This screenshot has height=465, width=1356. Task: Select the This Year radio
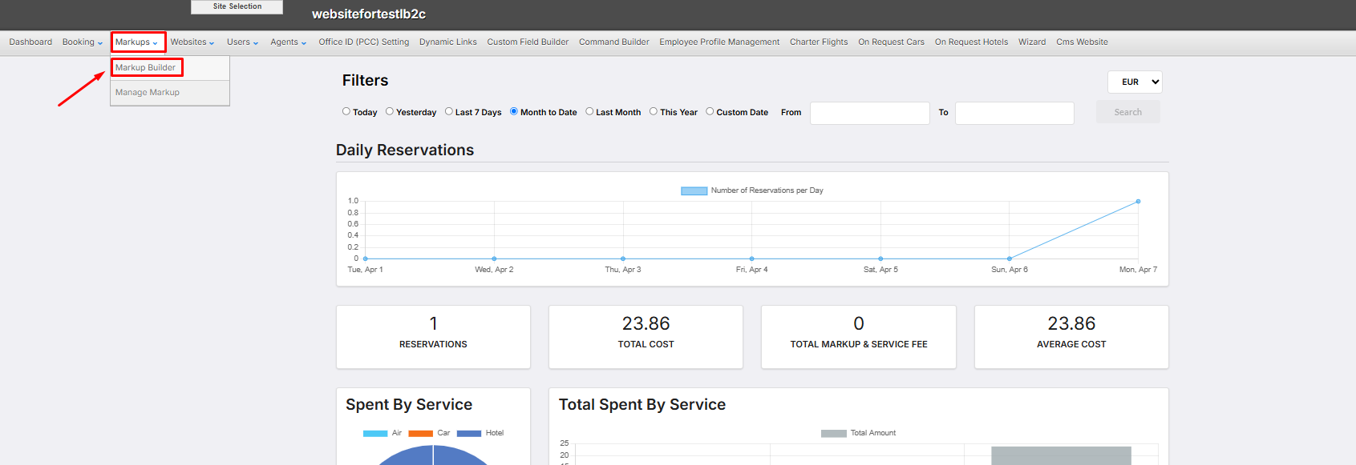coord(654,111)
